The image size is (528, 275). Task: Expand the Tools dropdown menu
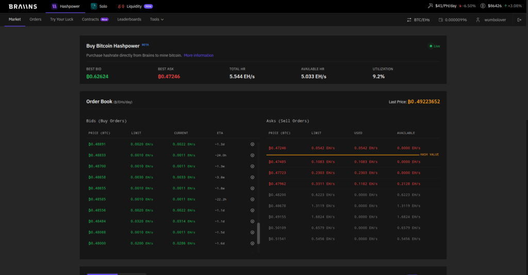coord(157,20)
